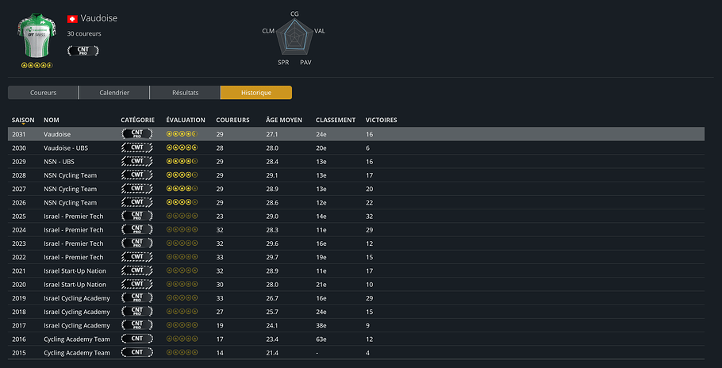Click Israel Start-Up Nation name for 2021

point(75,270)
